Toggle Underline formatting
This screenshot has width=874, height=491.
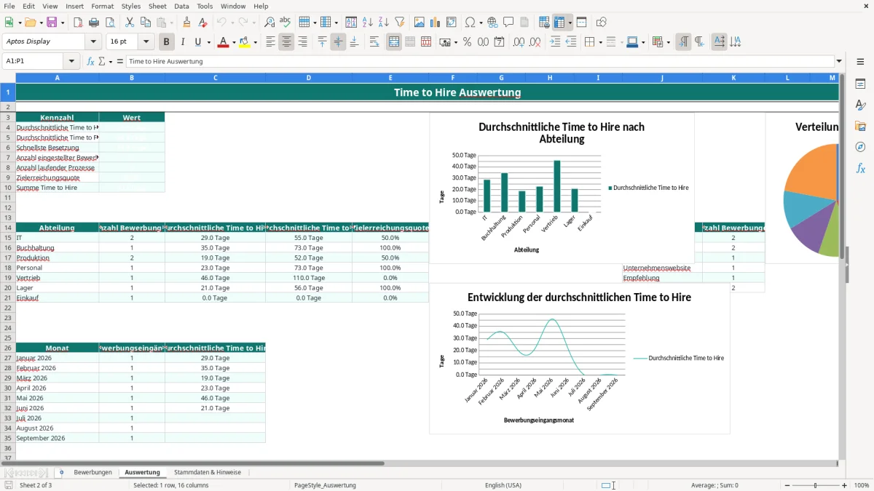pyautogui.click(x=198, y=42)
